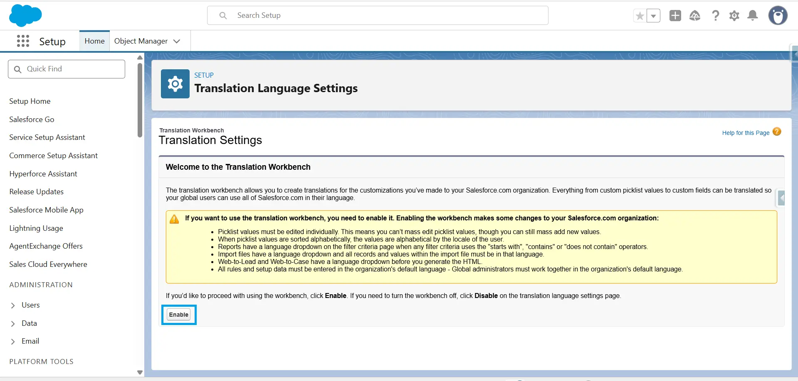The image size is (798, 381).
Task: Open Commerce Setup Assistant
Action: click(53, 156)
